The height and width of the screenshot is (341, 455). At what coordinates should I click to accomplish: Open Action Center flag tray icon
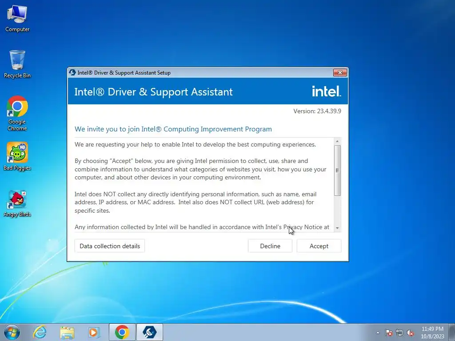click(389, 333)
